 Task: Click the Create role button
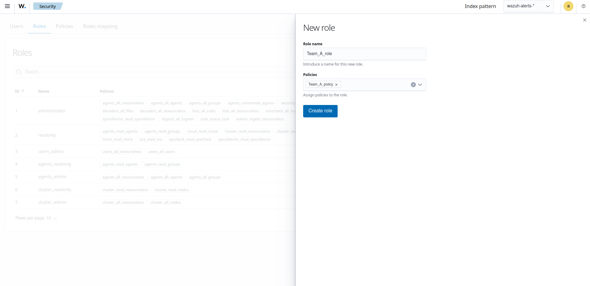(320, 111)
